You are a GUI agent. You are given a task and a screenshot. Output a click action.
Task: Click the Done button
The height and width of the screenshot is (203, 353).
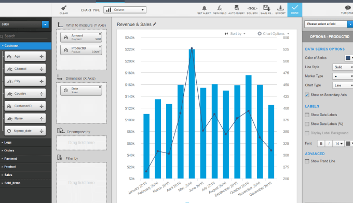[295, 10]
